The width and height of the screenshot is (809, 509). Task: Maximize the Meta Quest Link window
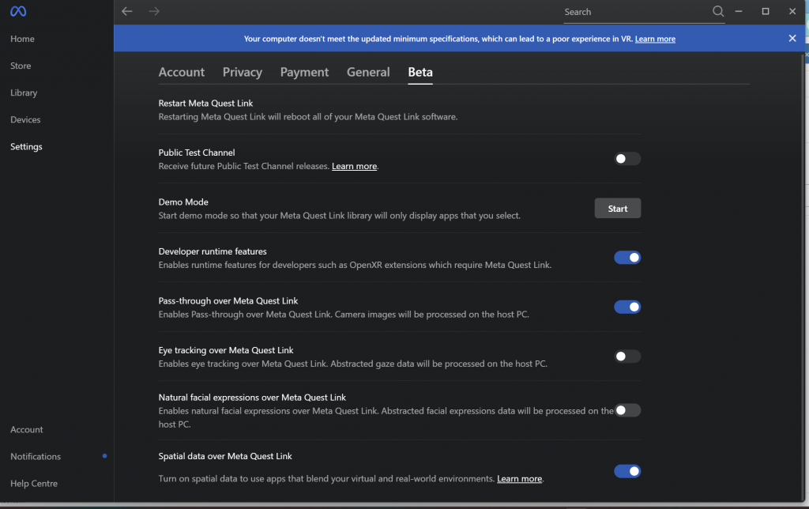765,11
